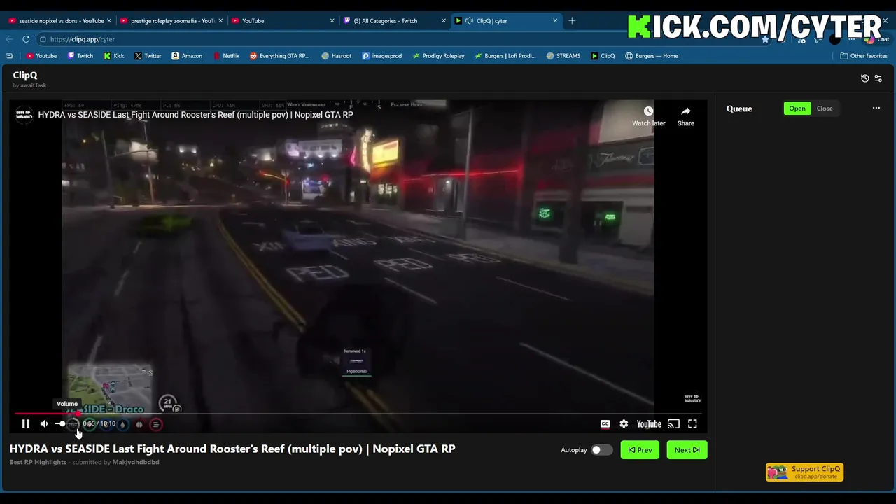Set queue to Close

pos(825,108)
